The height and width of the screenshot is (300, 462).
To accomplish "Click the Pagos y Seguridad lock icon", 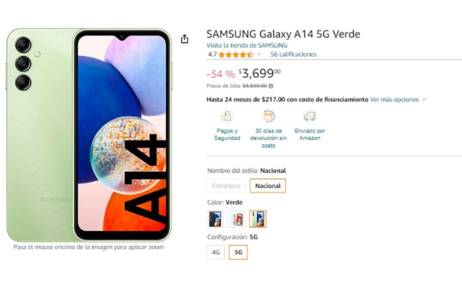I will point(226,116).
